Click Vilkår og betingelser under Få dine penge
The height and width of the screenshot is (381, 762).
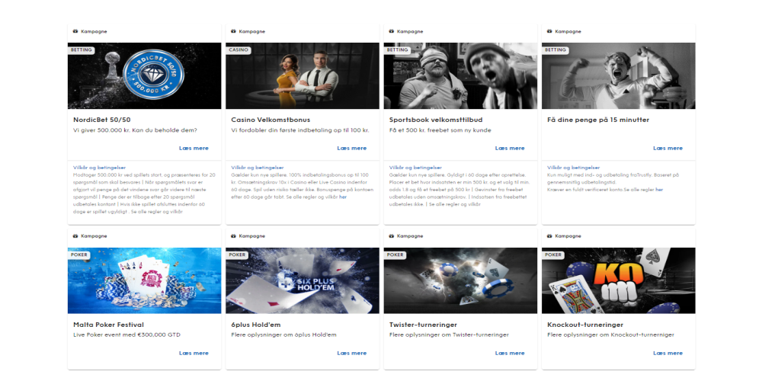[x=574, y=168]
